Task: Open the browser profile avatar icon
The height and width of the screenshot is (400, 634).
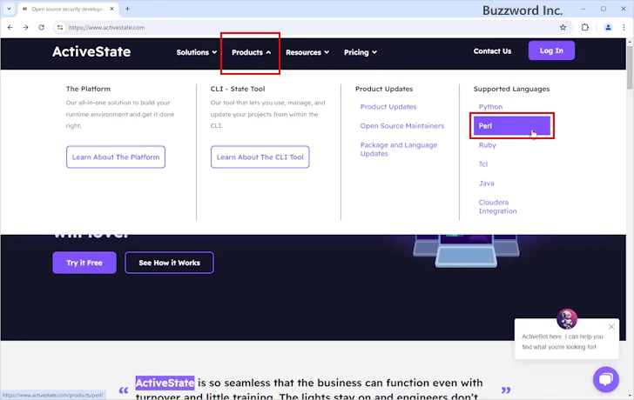Action: (608, 28)
